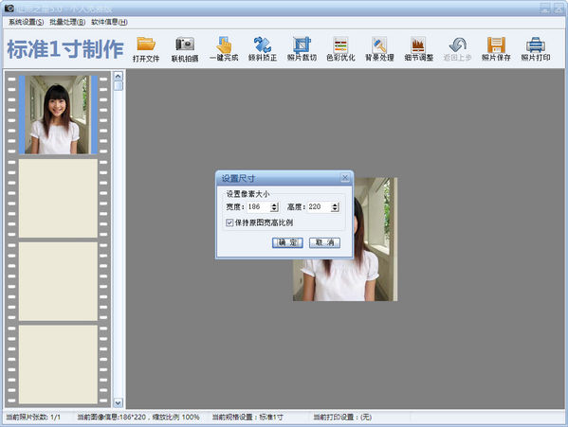Select the 倾斜矫正 tilt correction tool
This screenshot has height=427, width=568.
[x=263, y=49]
